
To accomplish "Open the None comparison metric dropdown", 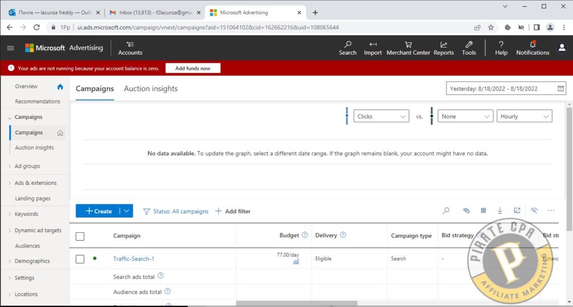I will tap(465, 116).
